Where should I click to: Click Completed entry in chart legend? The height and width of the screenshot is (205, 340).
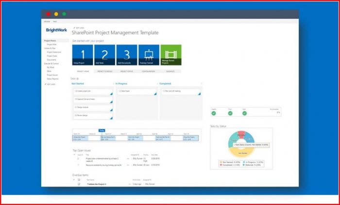pyautogui.click(x=229, y=165)
